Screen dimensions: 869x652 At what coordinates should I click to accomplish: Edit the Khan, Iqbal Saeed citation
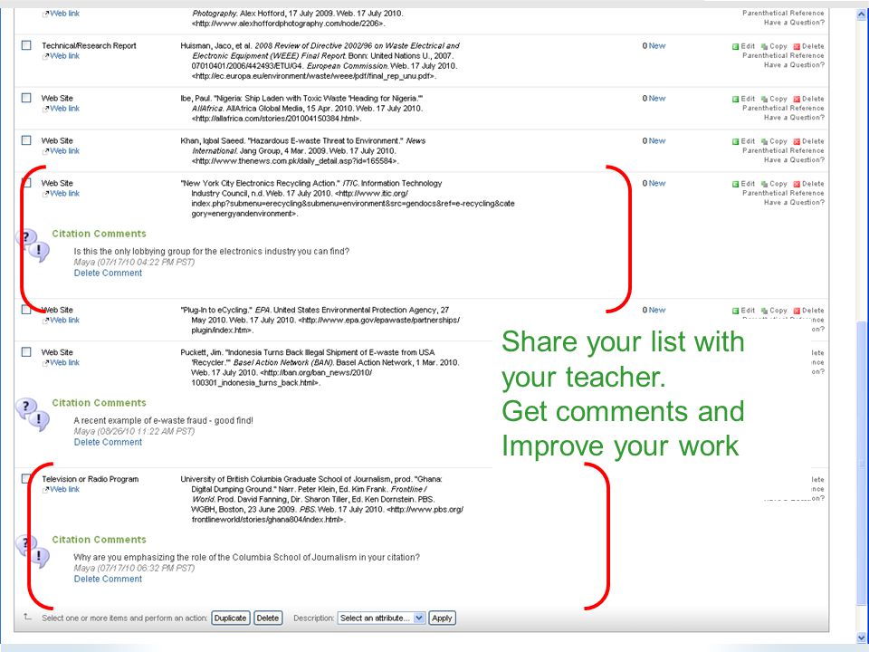coord(744,141)
